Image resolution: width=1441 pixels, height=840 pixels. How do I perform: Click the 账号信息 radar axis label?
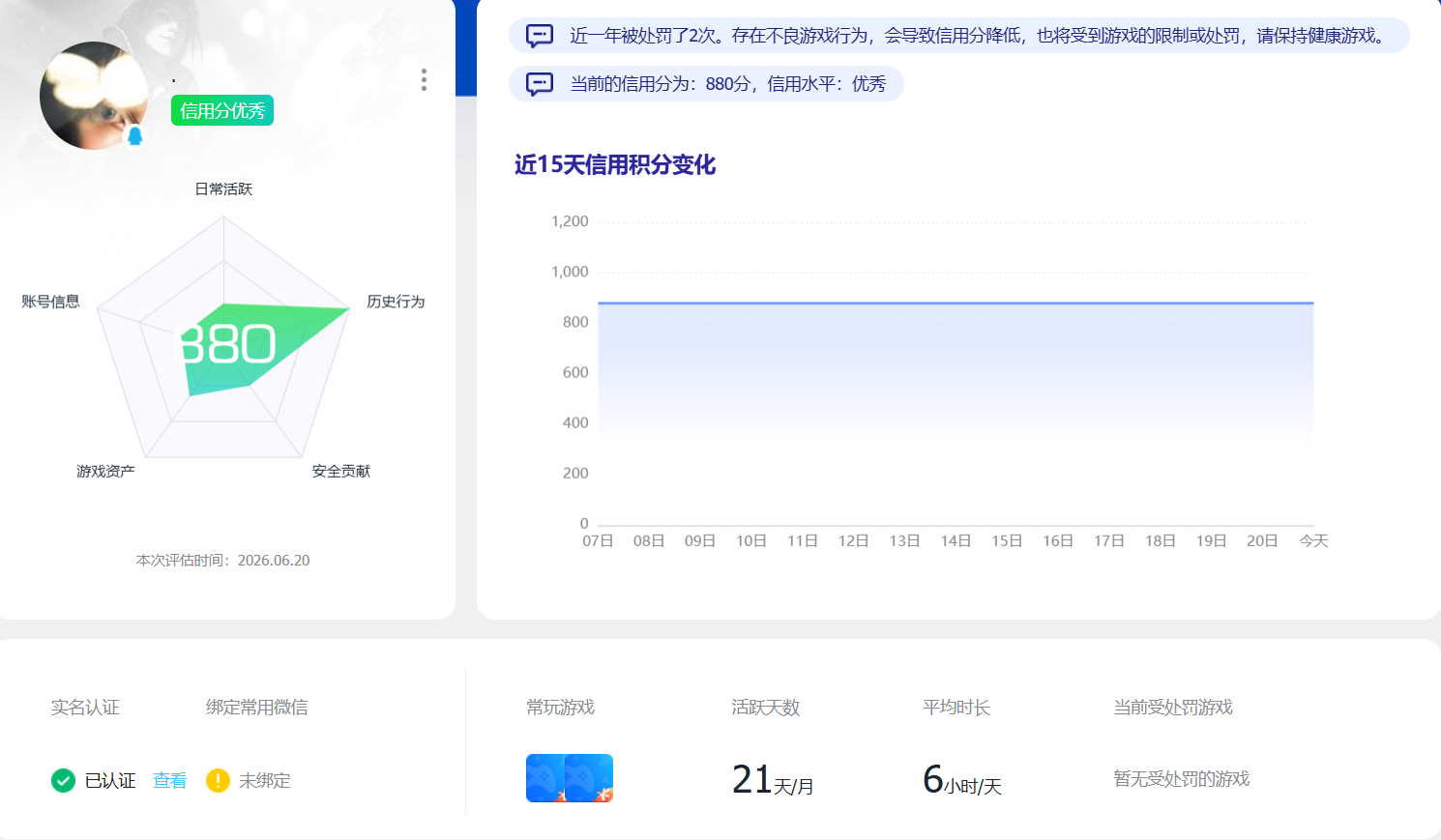pos(50,302)
